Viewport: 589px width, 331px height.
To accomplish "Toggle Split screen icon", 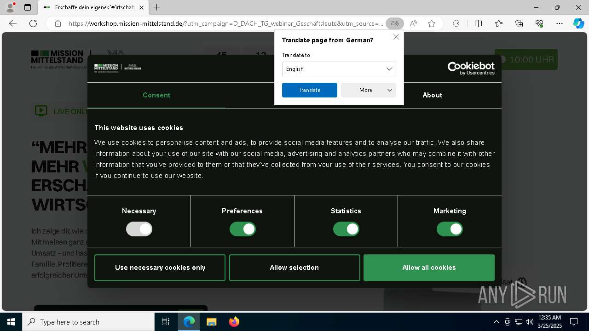I will 478,23.
